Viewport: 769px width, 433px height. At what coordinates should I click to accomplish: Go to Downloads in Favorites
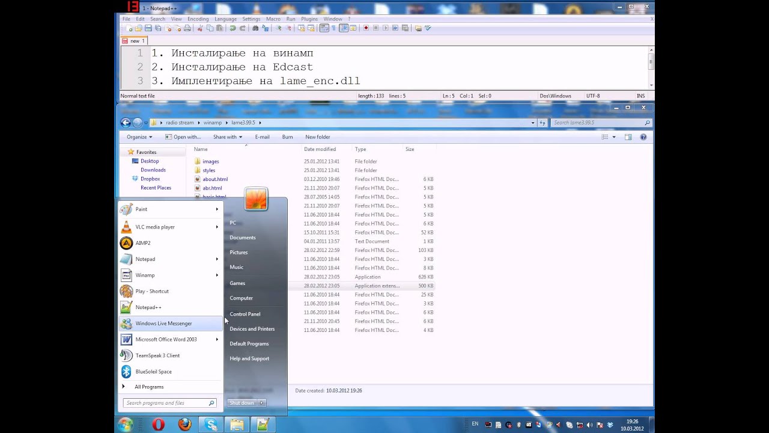153,170
